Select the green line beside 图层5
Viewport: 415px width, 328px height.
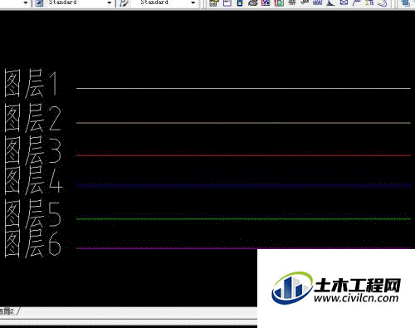coord(244,219)
